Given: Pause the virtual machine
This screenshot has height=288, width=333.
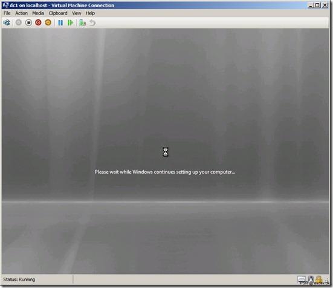Looking at the screenshot, I should [x=60, y=22].
